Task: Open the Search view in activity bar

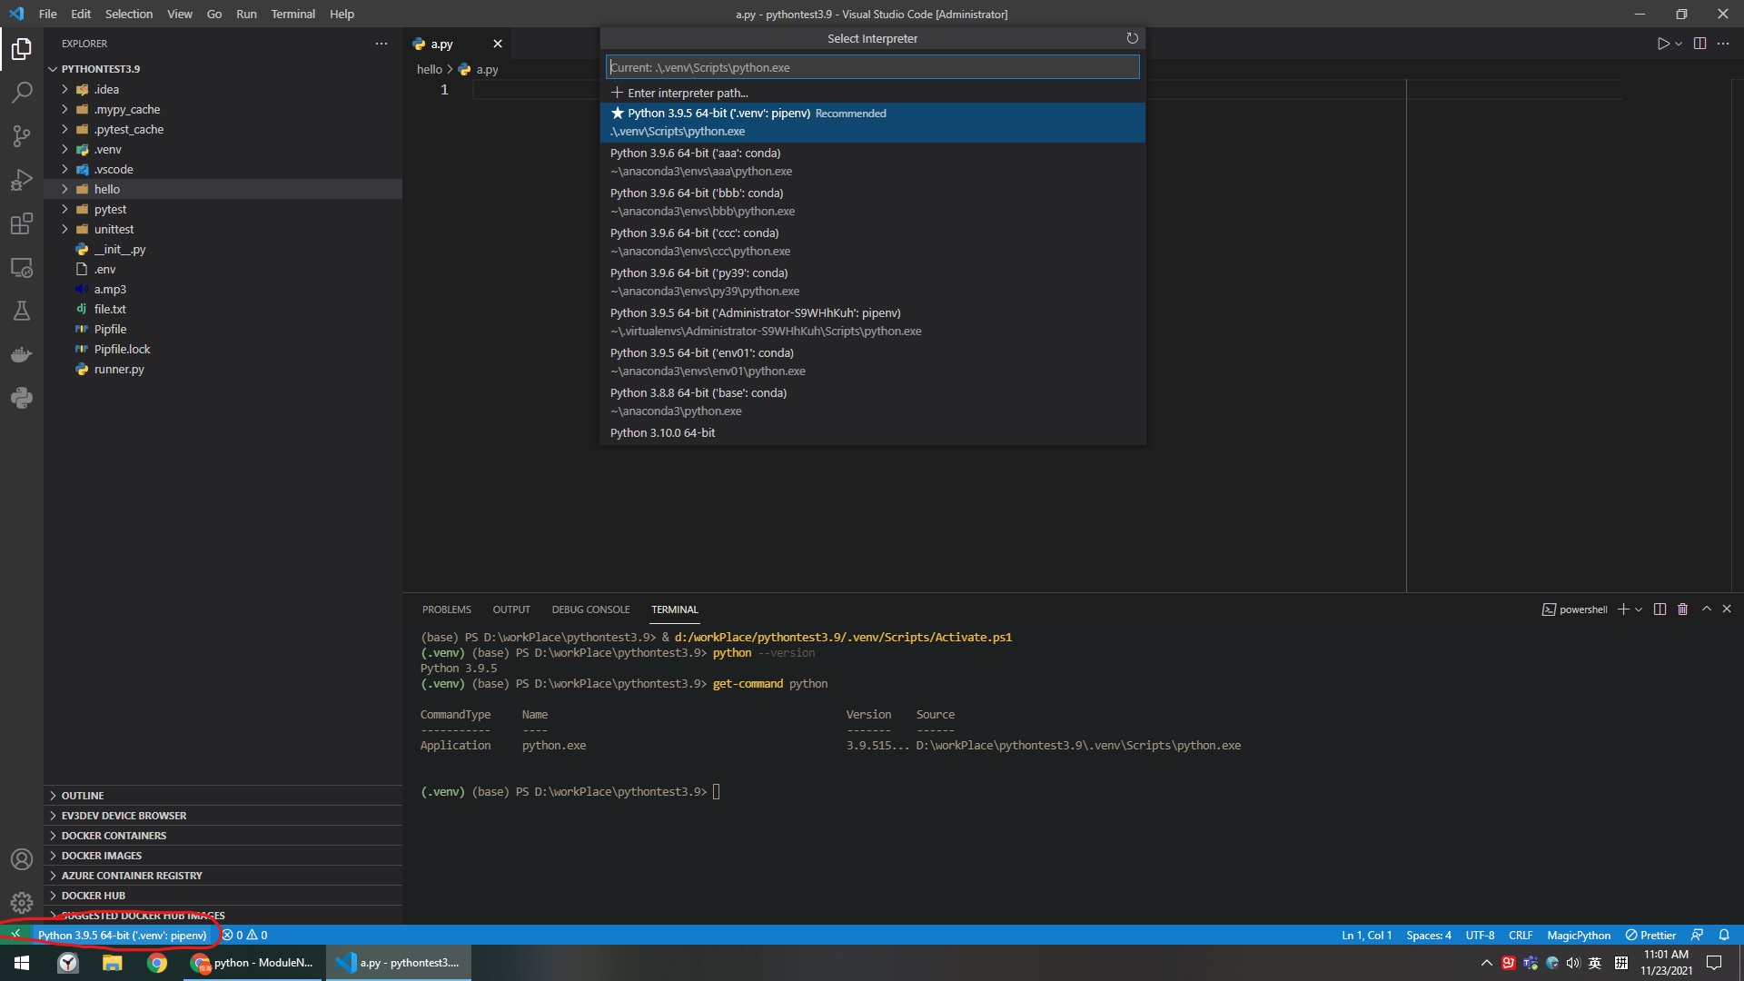Action: [x=22, y=92]
